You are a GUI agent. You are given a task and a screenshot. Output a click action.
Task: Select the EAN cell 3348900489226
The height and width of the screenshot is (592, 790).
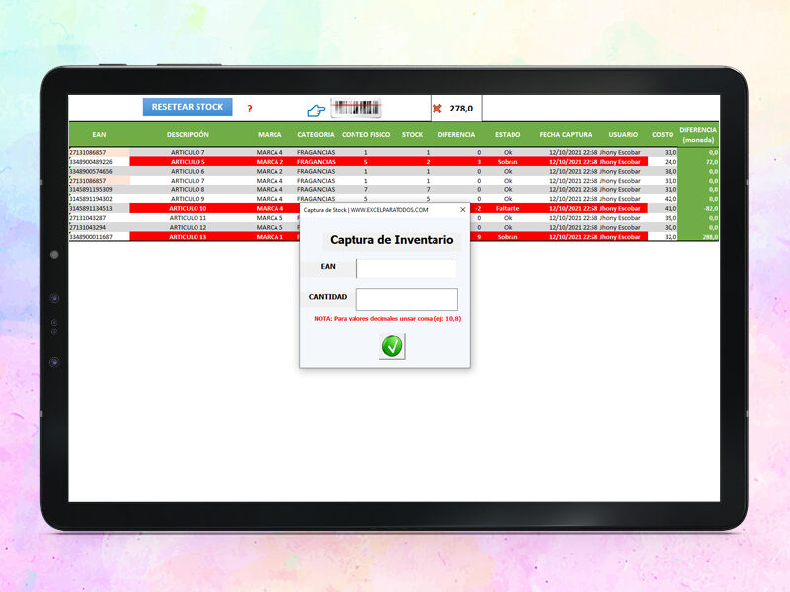tap(91, 162)
